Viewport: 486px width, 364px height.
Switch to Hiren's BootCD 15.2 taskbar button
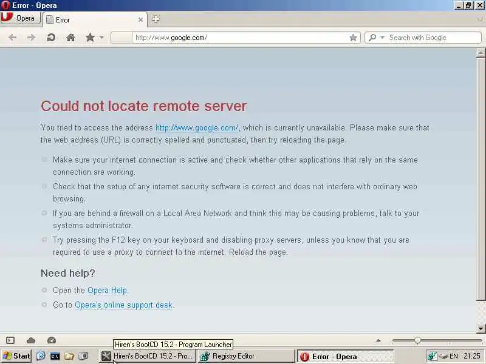148,356
